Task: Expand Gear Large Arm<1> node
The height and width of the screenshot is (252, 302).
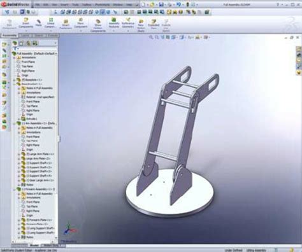Action: click(19, 180)
